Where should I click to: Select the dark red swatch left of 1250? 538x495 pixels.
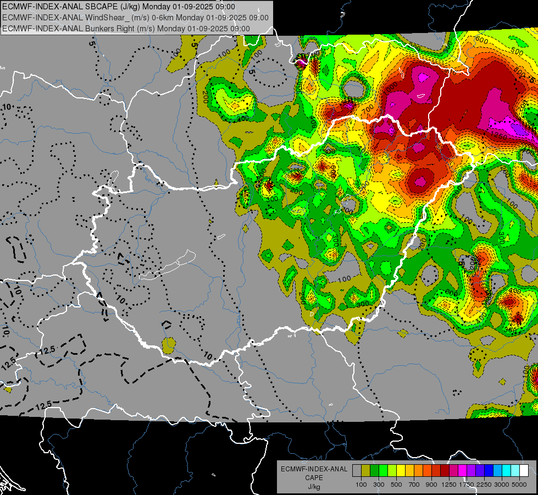pos(445,470)
